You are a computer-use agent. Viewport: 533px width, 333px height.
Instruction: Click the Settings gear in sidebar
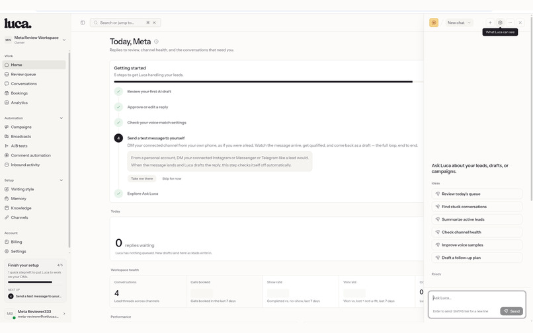tap(7, 252)
